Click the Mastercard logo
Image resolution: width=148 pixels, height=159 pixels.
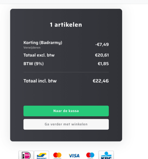[57, 155]
